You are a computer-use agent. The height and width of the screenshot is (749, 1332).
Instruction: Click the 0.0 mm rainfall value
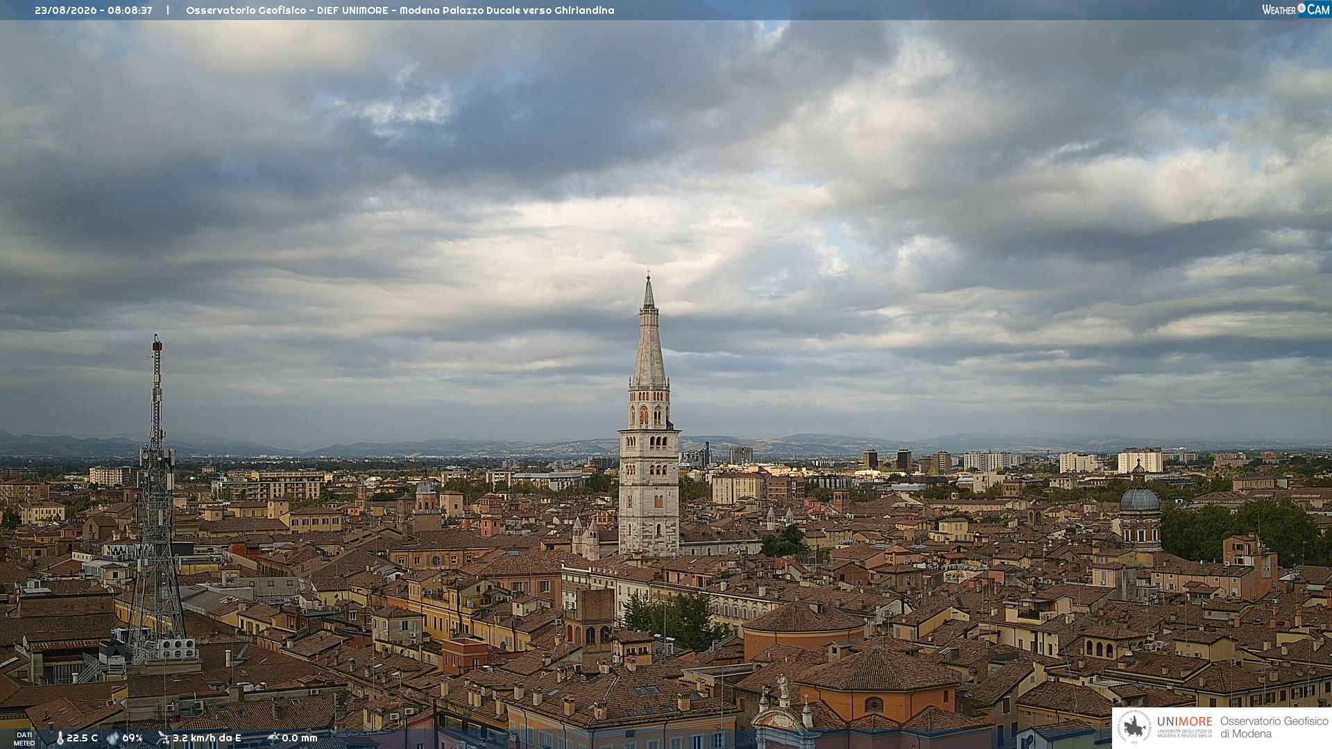point(300,738)
